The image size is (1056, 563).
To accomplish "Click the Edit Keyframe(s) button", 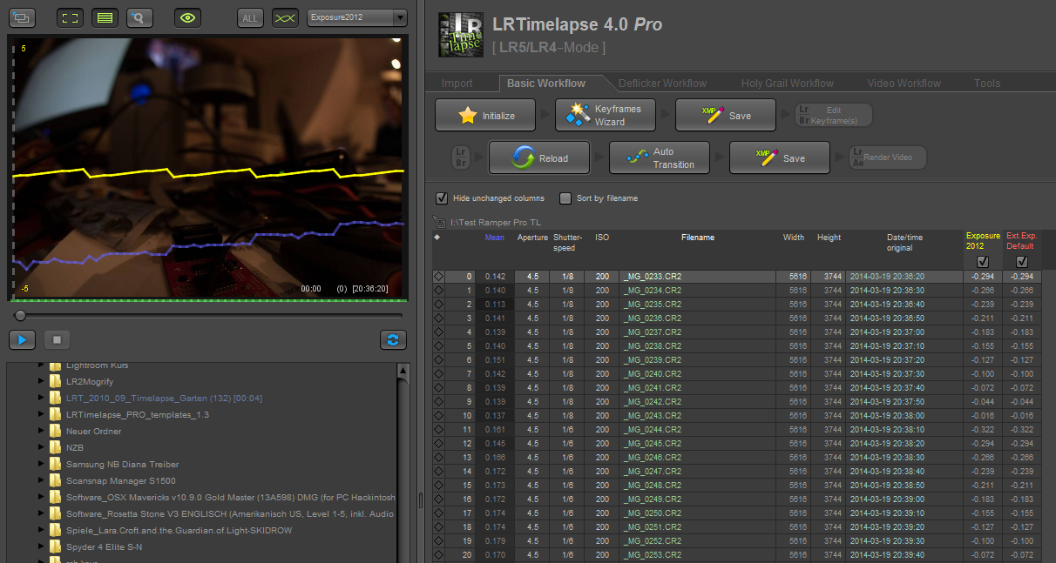I will pos(833,115).
